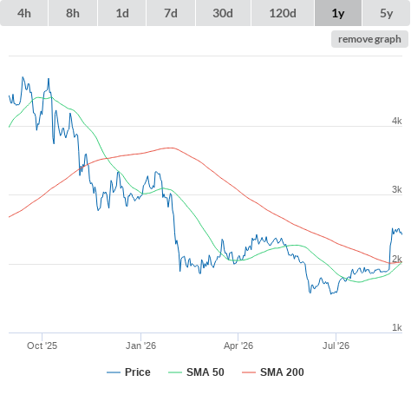The height and width of the screenshot is (395, 411).
Task: Click the red SMA 200 legend marker
Action: (249, 372)
